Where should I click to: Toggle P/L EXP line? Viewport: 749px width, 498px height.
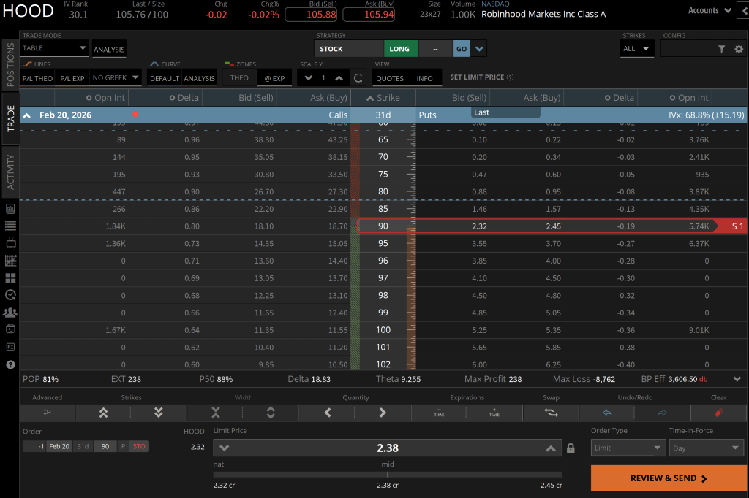click(72, 78)
